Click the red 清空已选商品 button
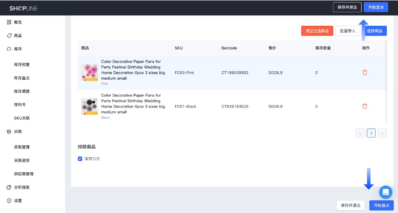Screen dimensions: 398x213 click(317, 31)
